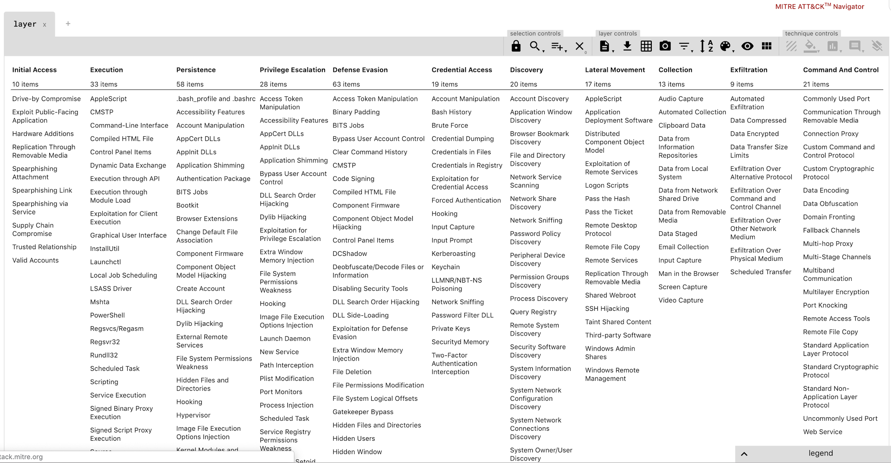Select the Dylib Hijacking technique under Privilege Escalation
This screenshot has width=891, height=463.
[283, 217]
